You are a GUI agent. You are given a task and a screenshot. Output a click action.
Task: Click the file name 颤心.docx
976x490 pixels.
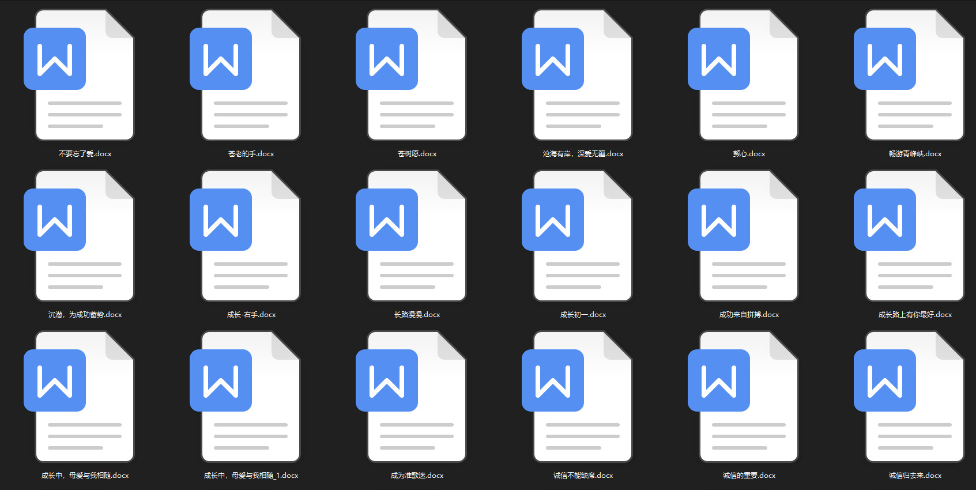(x=749, y=154)
